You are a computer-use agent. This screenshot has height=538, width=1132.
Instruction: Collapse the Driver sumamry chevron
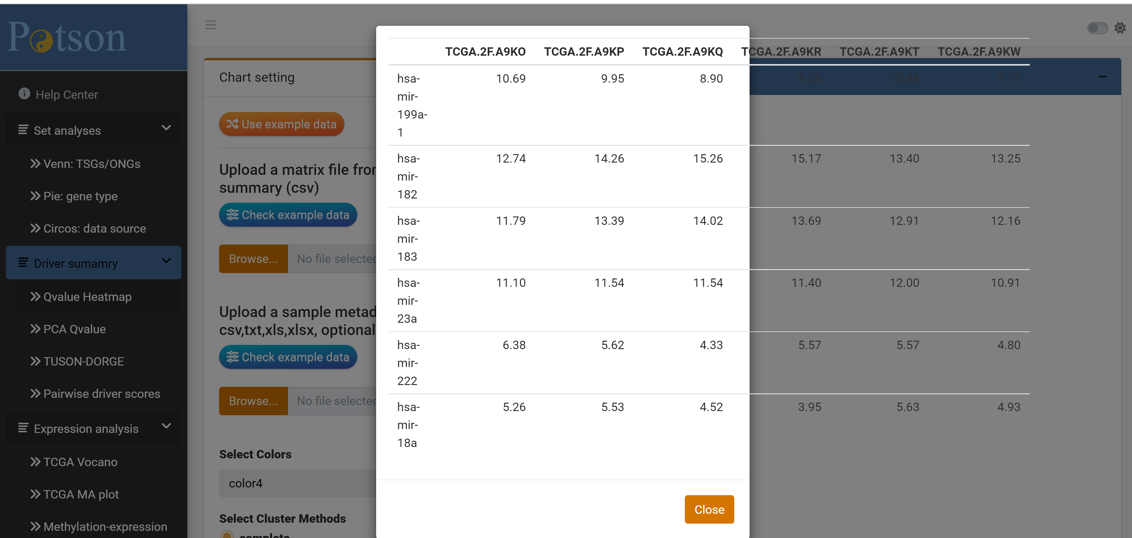click(x=166, y=261)
